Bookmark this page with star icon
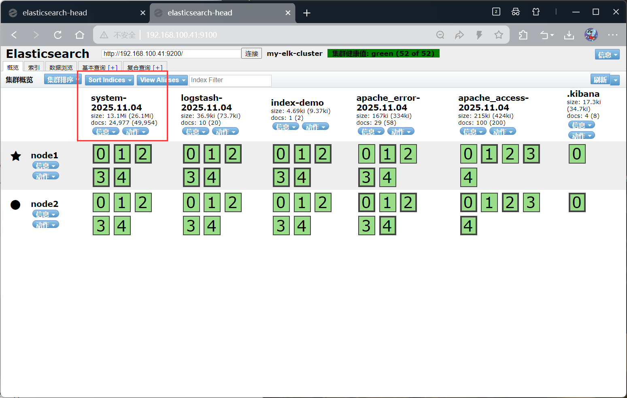 click(499, 35)
